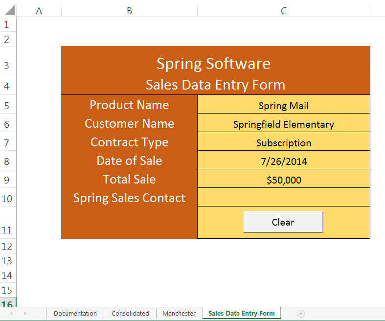Viewport: 385px width, 321px height.
Task: Click the $50,000 total sale cell
Action: [x=284, y=180]
